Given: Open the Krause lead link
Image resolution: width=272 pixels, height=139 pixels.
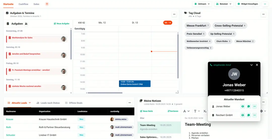Looking at the screenshot, I should [10, 119].
